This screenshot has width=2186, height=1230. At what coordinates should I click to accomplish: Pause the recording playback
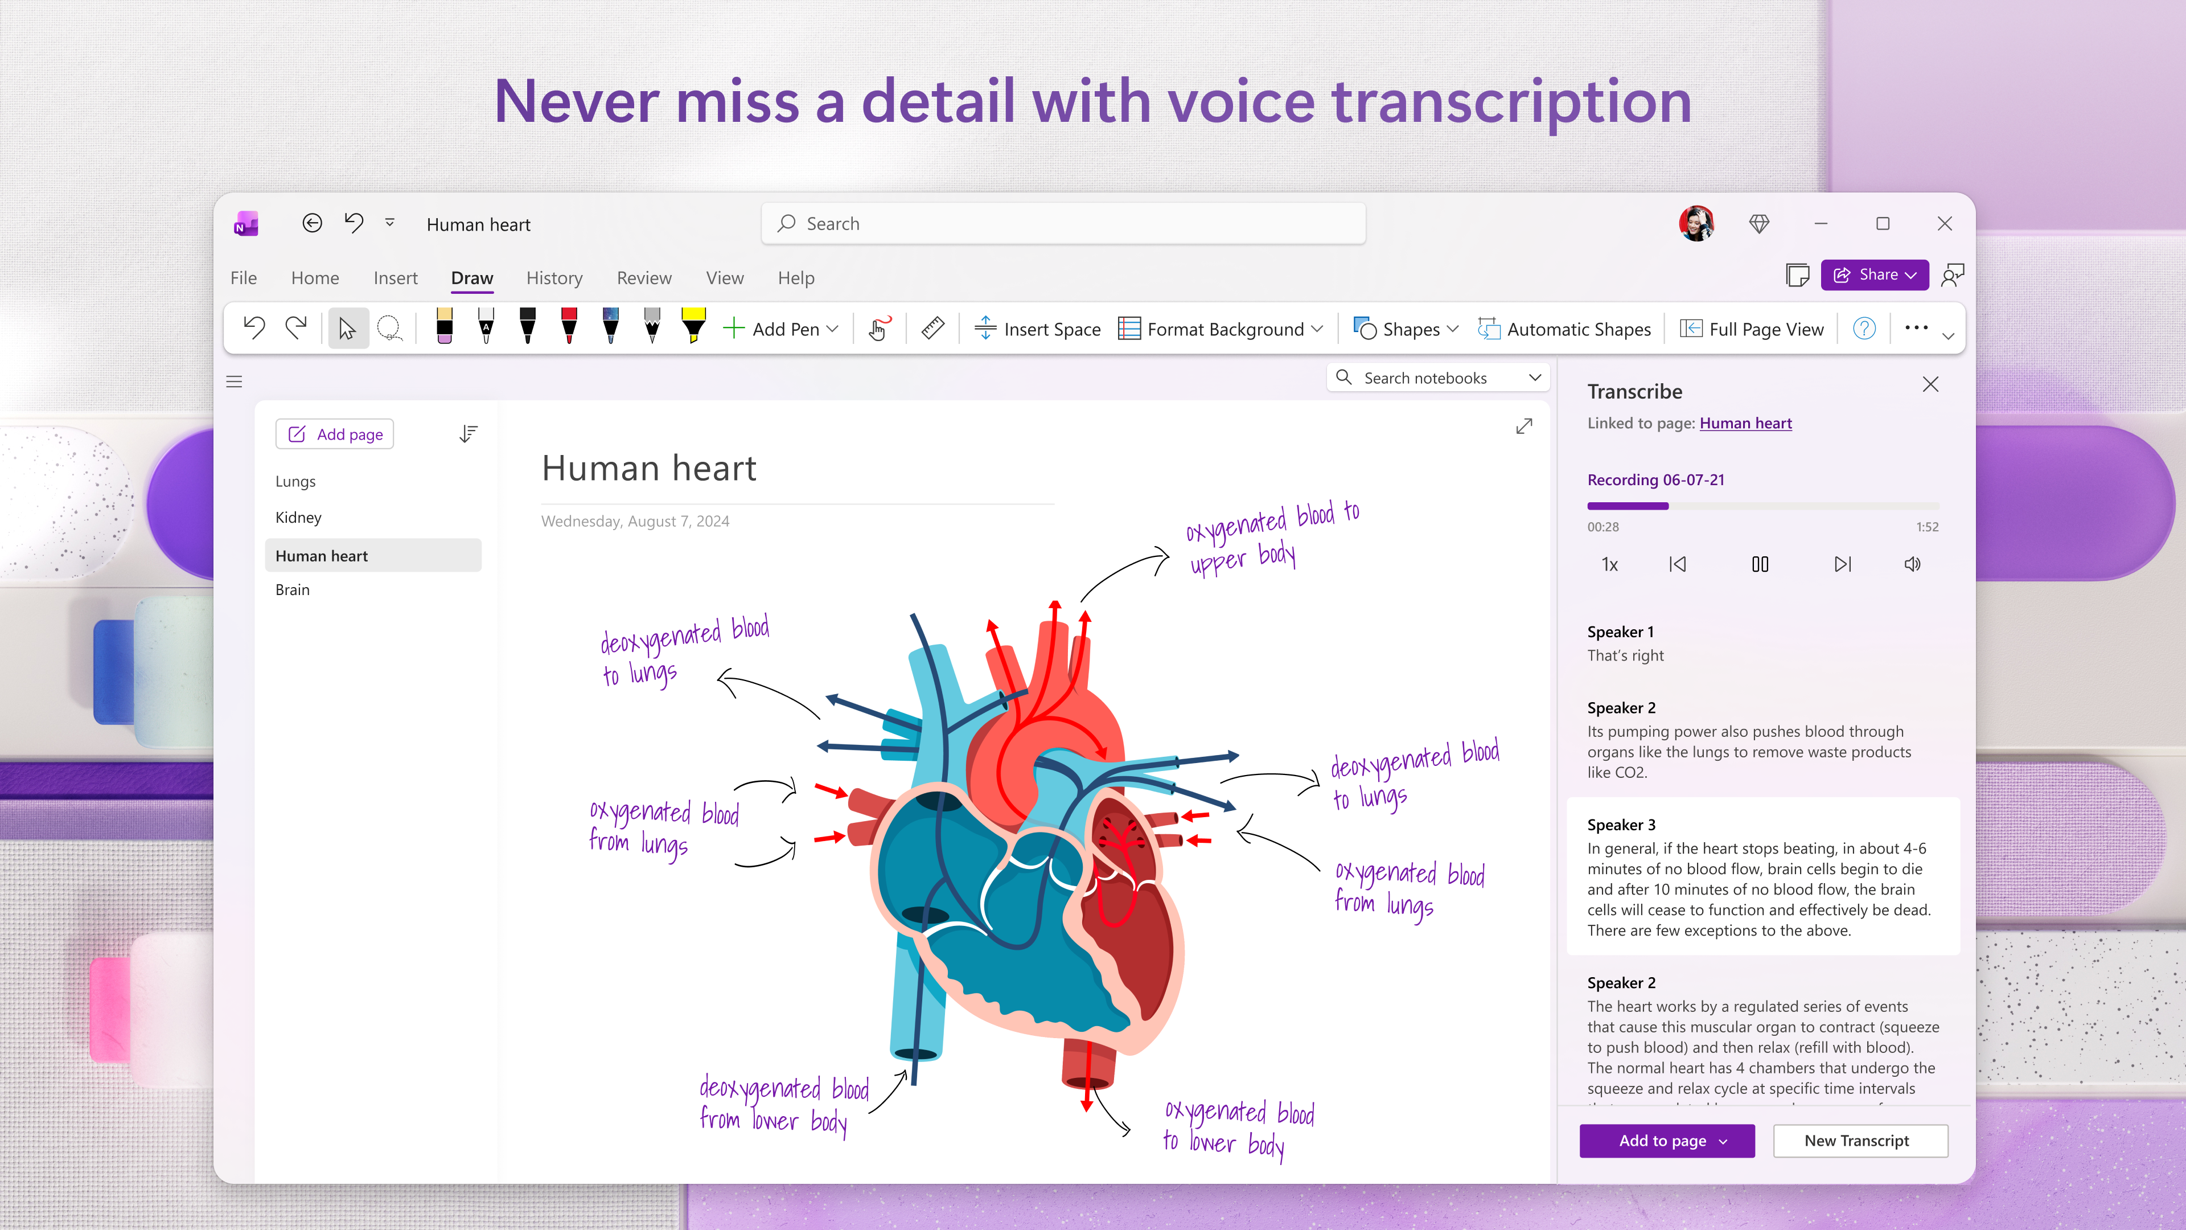point(1760,564)
